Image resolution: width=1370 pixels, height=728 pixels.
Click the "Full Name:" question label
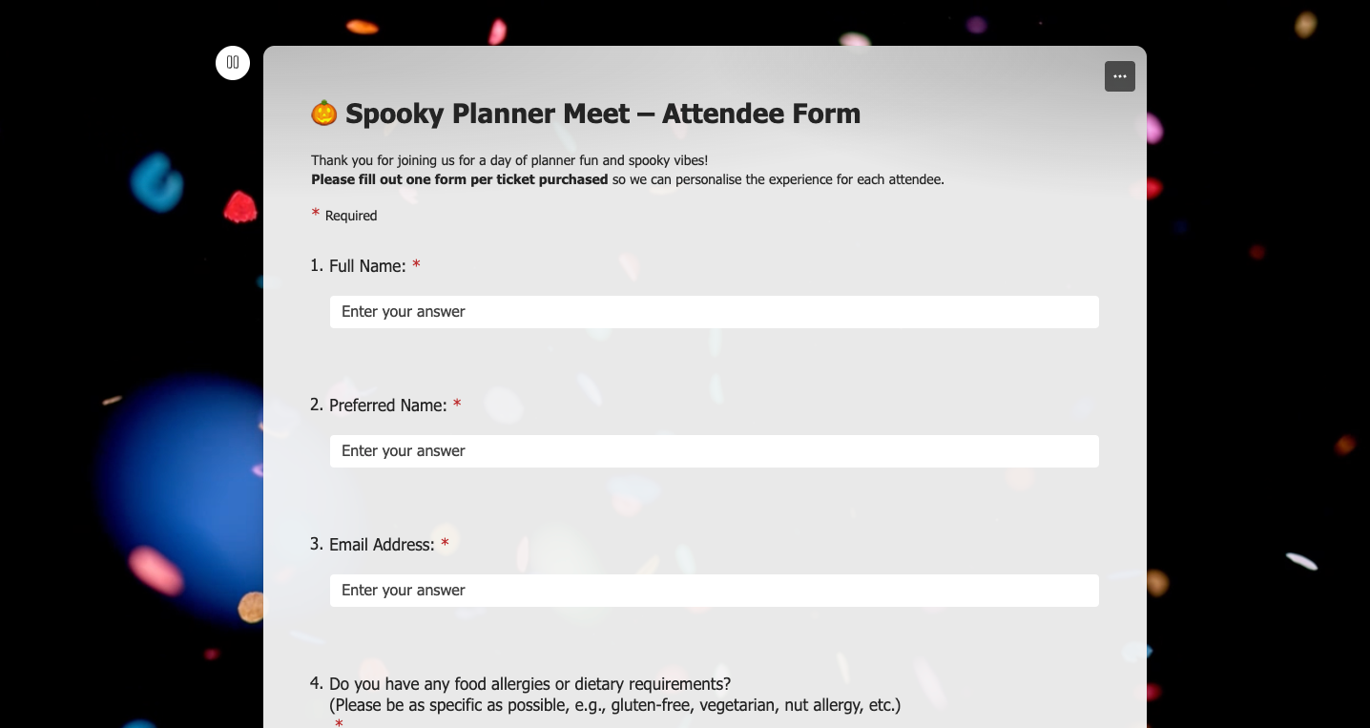pyautogui.click(x=367, y=266)
